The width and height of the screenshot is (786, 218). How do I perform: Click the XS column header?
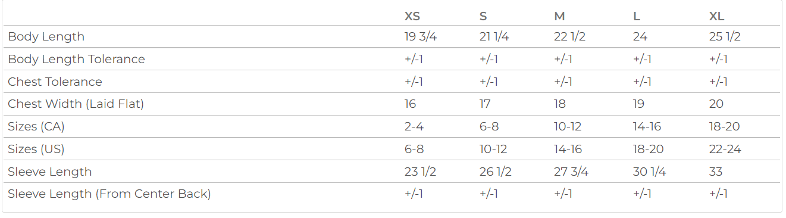click(x=412, y=16)
